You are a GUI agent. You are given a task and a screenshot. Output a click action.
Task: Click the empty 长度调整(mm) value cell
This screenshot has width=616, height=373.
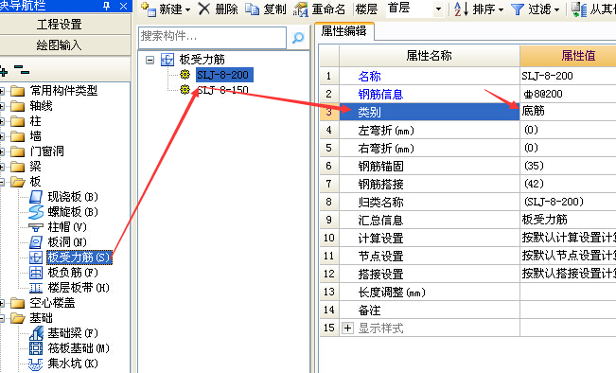(x=568, y=292)
